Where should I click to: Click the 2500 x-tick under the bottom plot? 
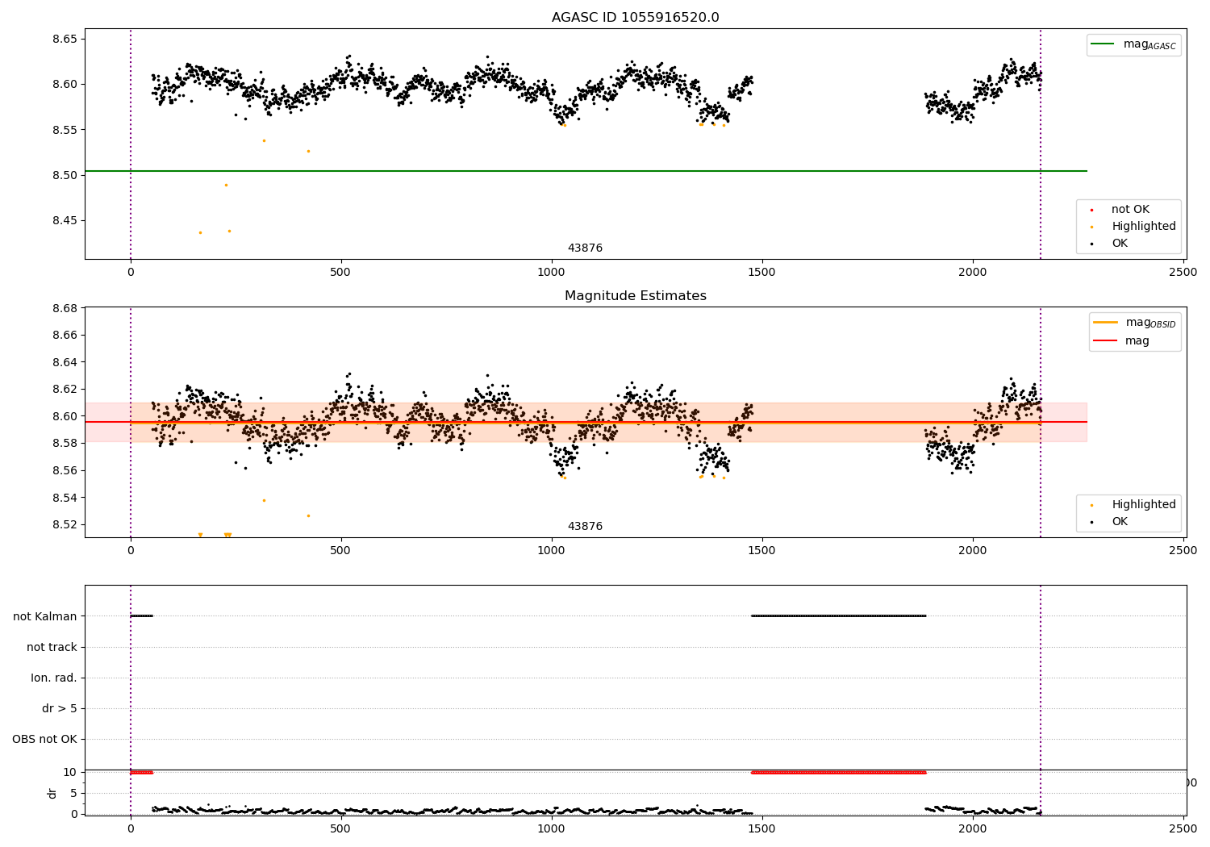pyautogui.click(x=1183, y=828)
